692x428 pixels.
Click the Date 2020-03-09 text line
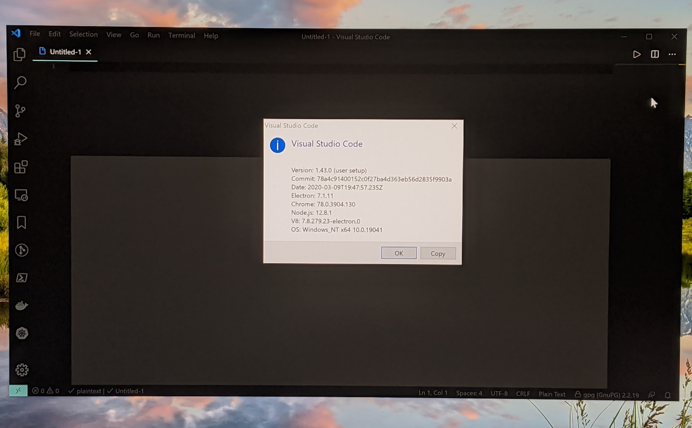click(337, 187)
